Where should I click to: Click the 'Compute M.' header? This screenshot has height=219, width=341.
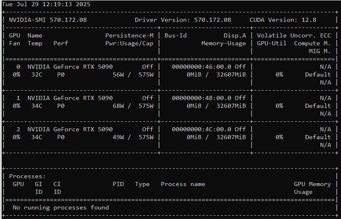pyautogui.click(x=312, y=44)
